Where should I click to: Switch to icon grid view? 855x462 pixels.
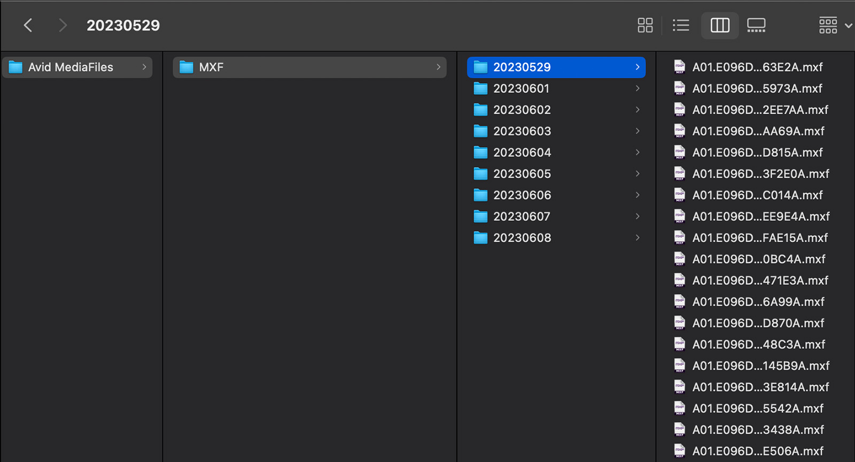click(x=645, y=25)
